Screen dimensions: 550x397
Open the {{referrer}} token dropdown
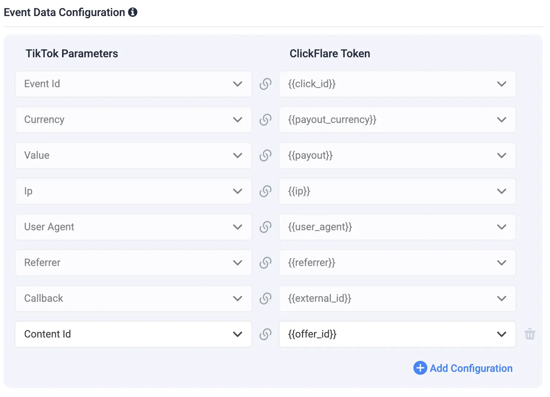click(397, 263)
